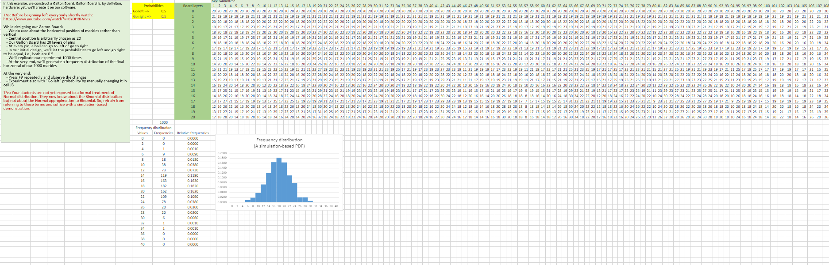Select Values cell 30 in frequency table

pos(143,218)
